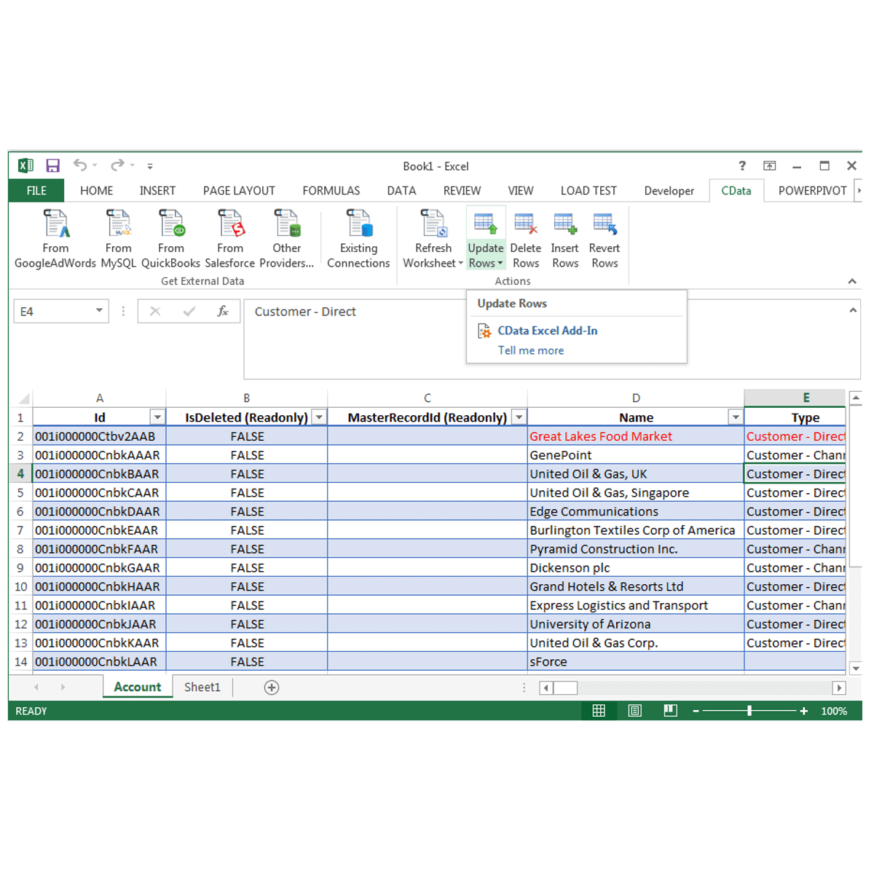Click the zoom out minus button
Screen dimensions: 874x874
[696, 711]
